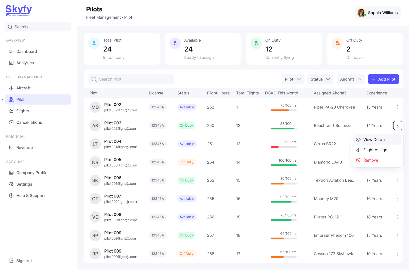Image resolution: width=409 pixels, height=273 pixels.
Task: Click the Dashboard grid icon
Action: point(11,52)
